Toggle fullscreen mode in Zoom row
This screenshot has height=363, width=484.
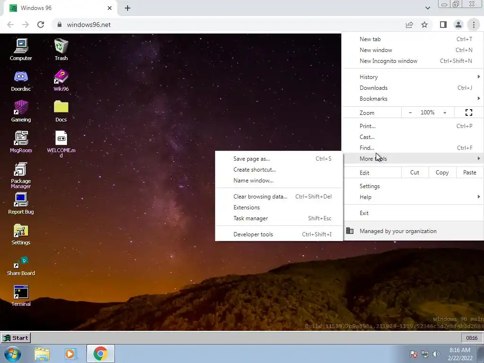point(468,112)
